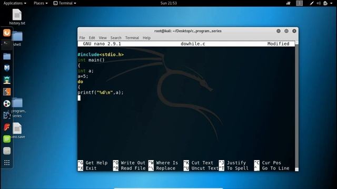Open the Terminal menu in window menubar
This screenshot has height=189, width=337.
pyautogui.click(x=132, y=38)
